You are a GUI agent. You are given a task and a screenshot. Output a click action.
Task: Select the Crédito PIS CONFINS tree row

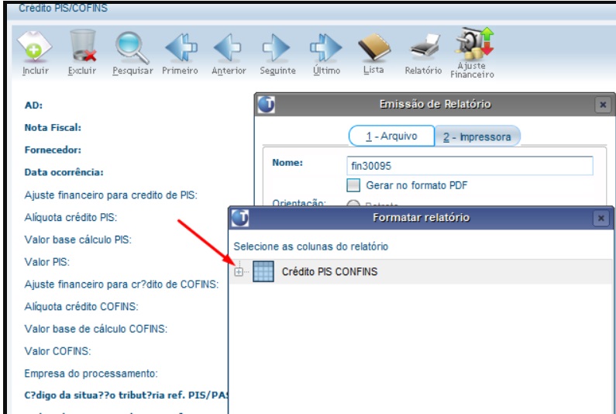(421, 271)
